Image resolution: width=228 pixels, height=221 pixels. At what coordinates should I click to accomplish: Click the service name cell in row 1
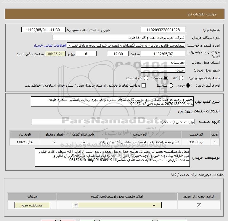pyautogui.click(x=140, y=142)
